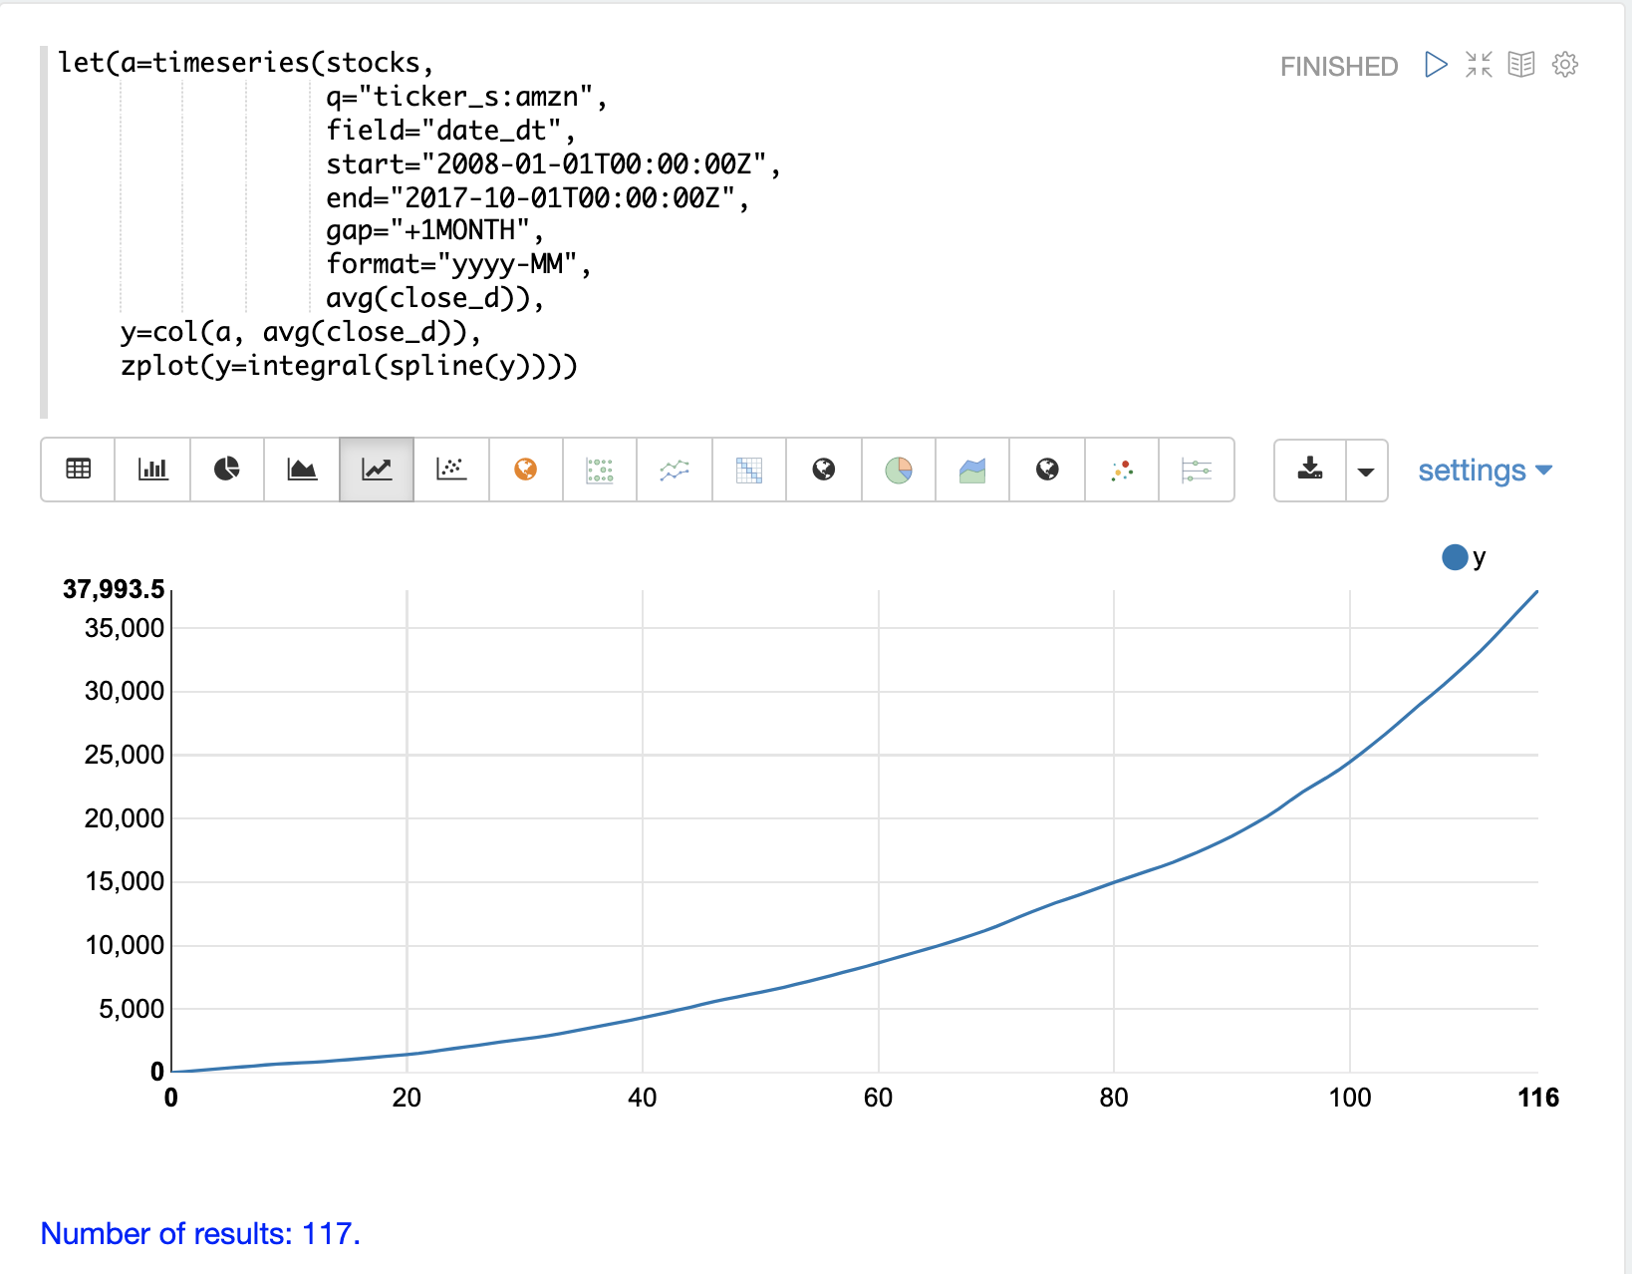1632x1274 pixels.
Task: Select the line chart visualization
Action: [x=377, y=470]
